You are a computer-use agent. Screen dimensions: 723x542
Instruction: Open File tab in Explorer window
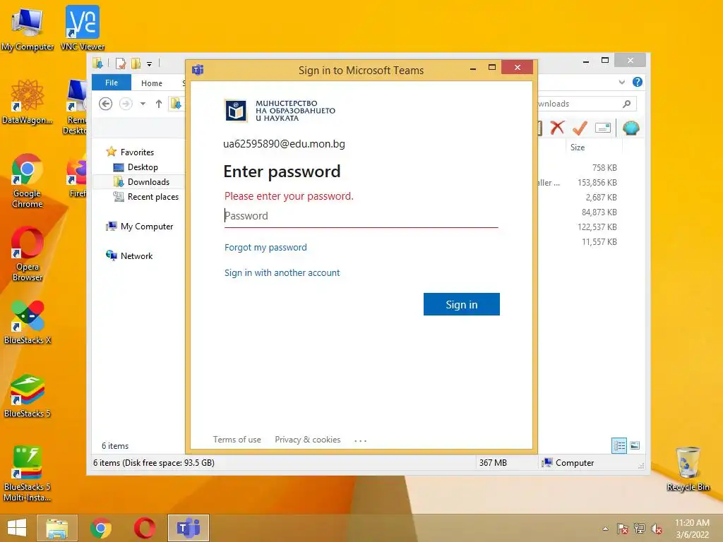[112, 83]
